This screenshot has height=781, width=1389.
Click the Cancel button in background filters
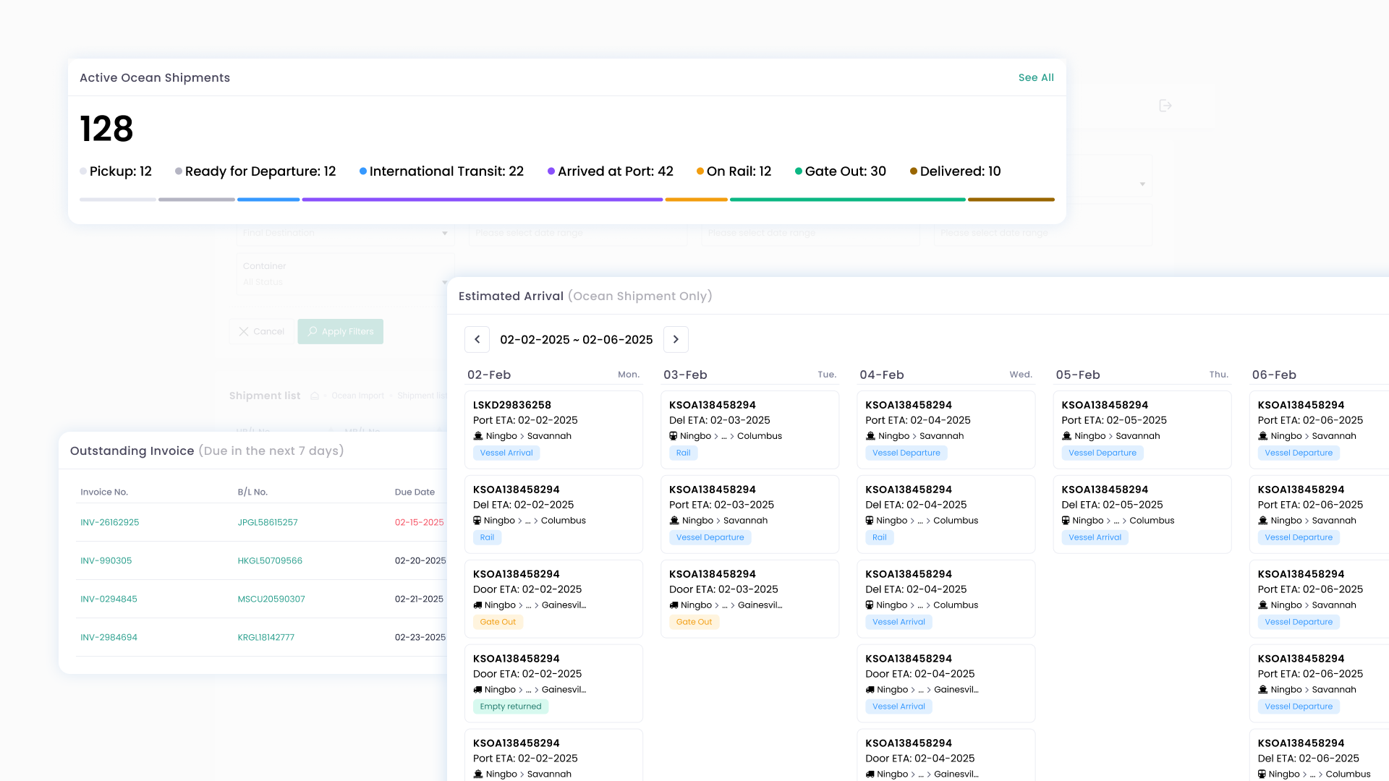pos(262,331)
